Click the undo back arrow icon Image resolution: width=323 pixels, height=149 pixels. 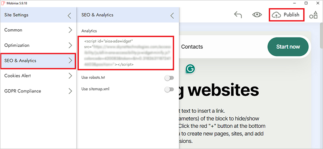[x=238, y=15]
